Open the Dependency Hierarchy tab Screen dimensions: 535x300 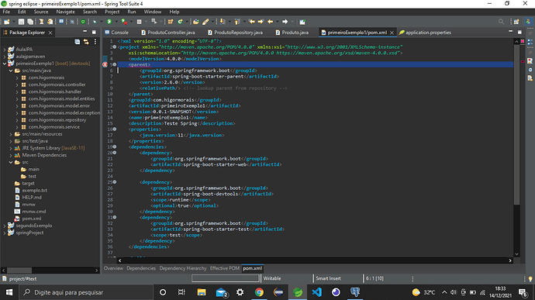[x=183, y=268]
